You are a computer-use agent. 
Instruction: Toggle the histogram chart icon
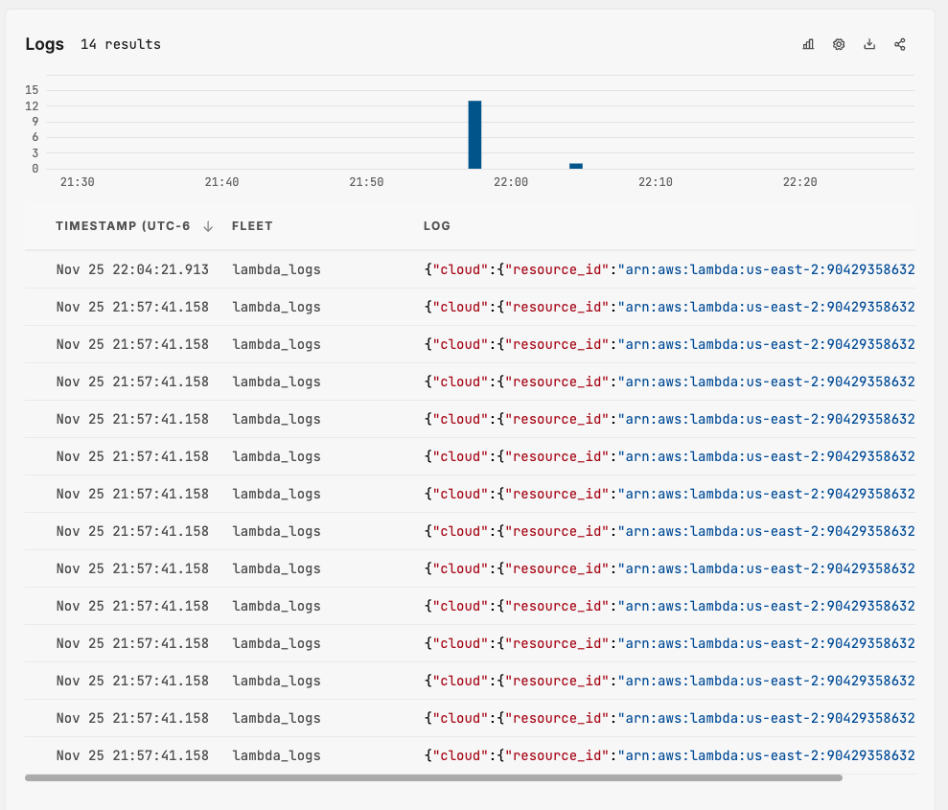tap(808, 44)
